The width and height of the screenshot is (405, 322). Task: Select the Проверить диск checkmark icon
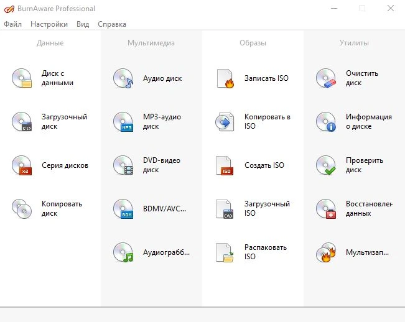(x=326, y=165)
